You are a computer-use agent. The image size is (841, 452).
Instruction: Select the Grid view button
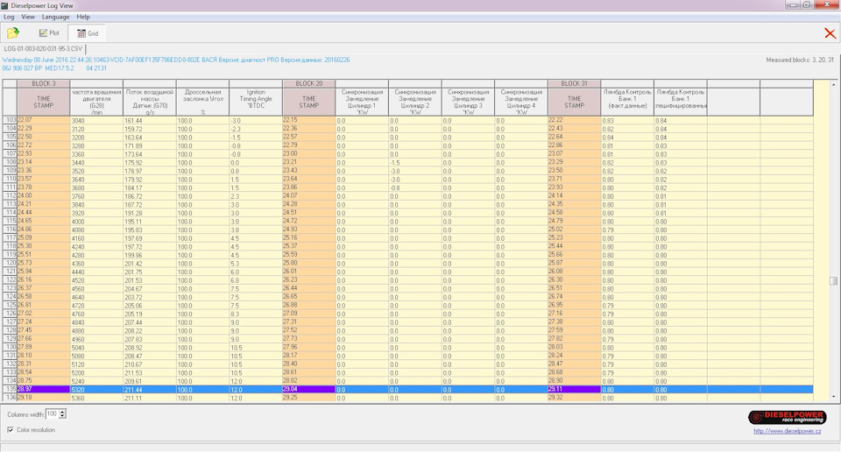coord(87,32)
